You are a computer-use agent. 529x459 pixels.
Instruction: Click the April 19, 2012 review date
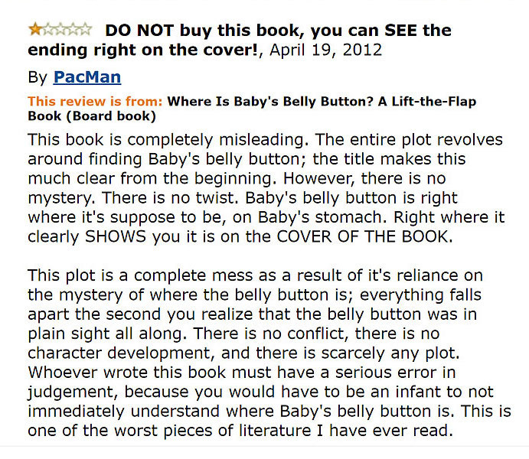click(x=325, y=50)
